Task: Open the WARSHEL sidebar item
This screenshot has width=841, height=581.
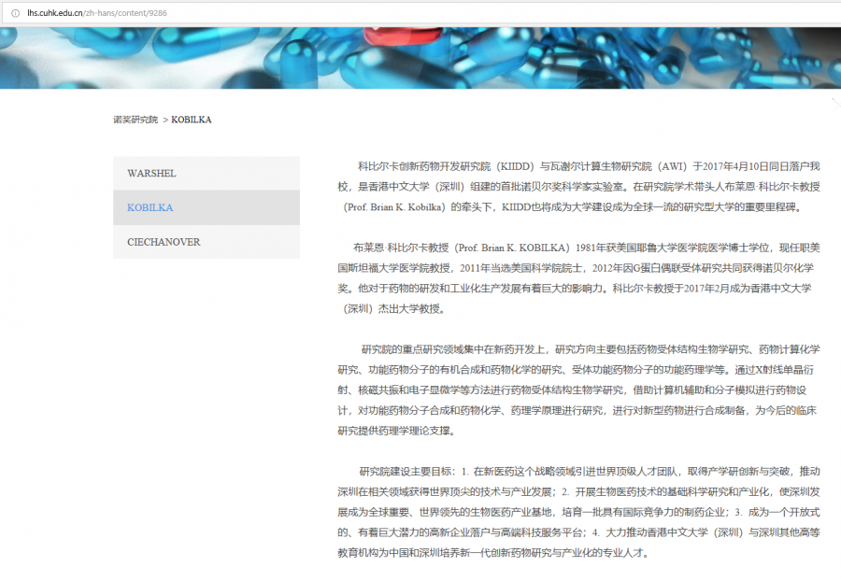Action: pyautogui.click(x=207, y=173)
